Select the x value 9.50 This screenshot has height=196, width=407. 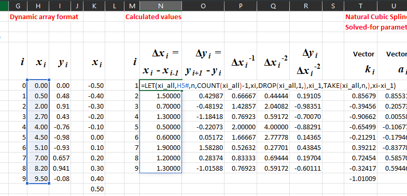pos(38,179)
